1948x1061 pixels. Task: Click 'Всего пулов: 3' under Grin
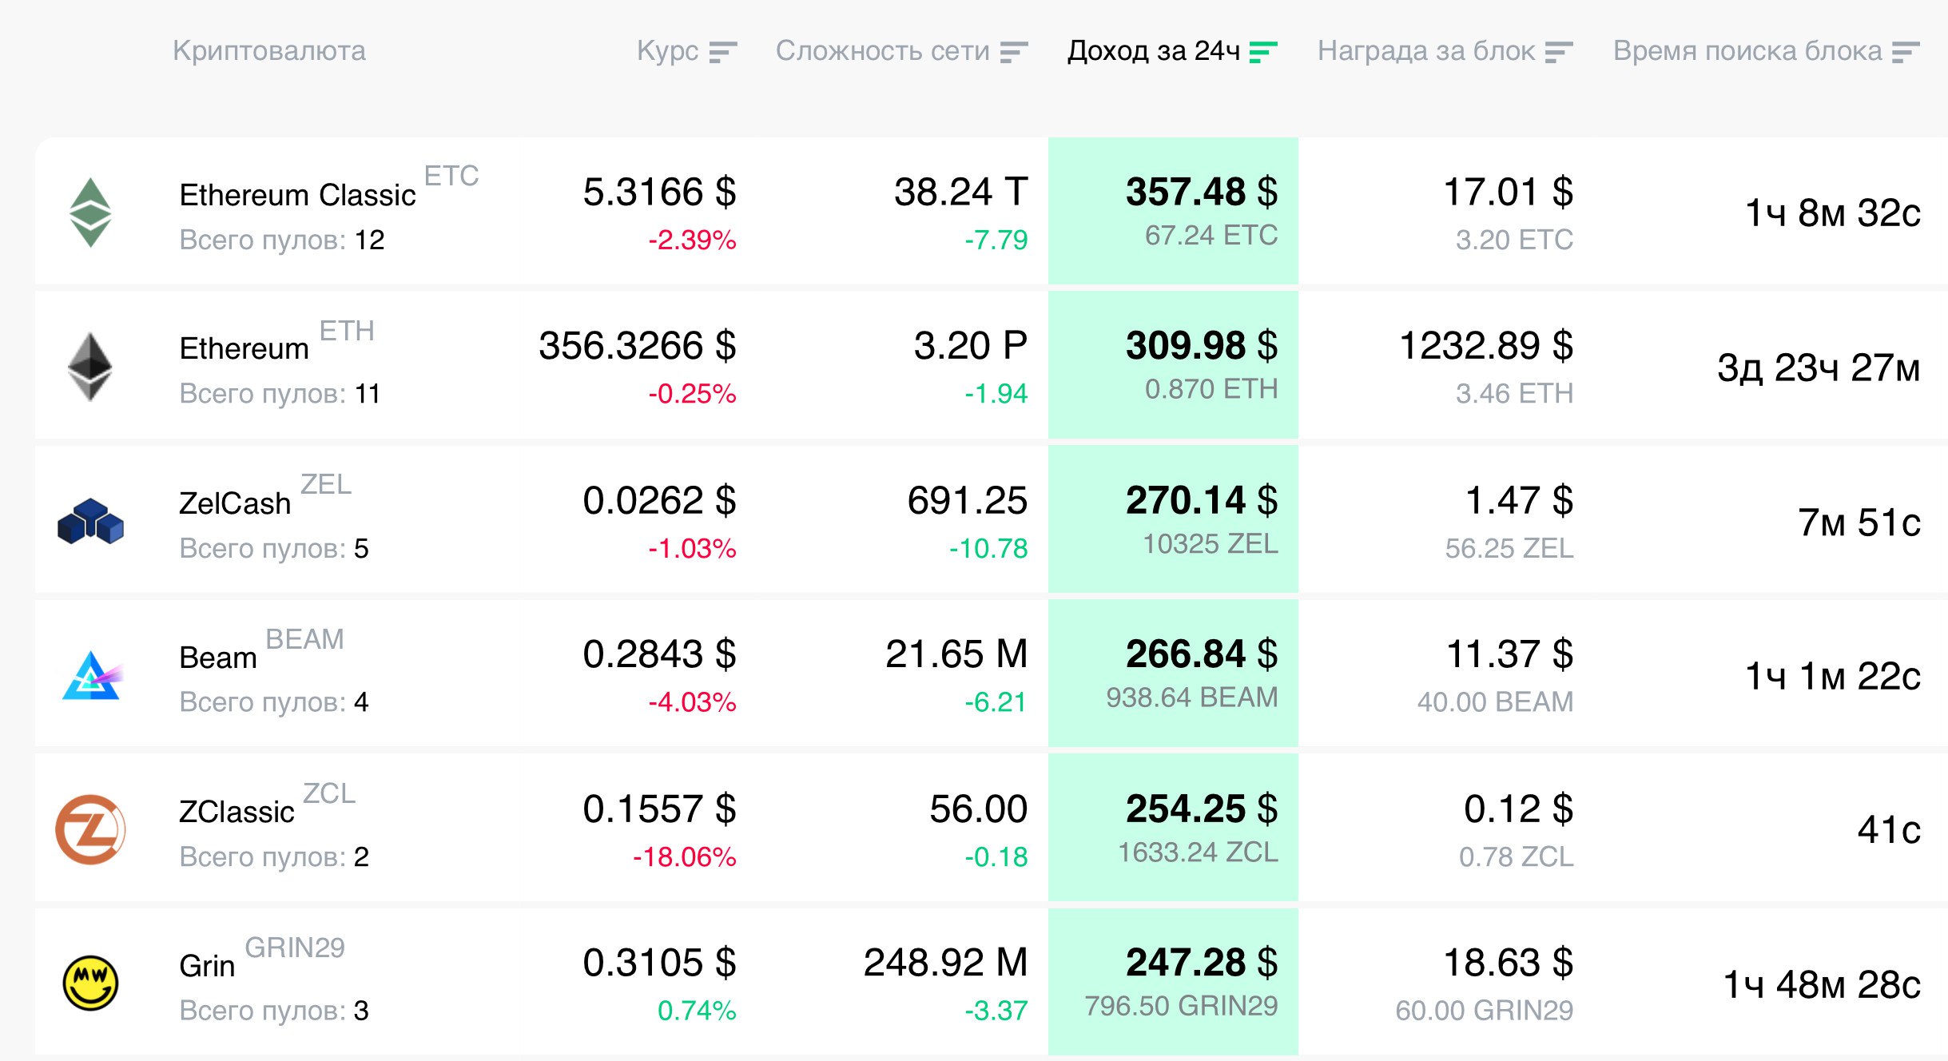(x=274, y=1010)
